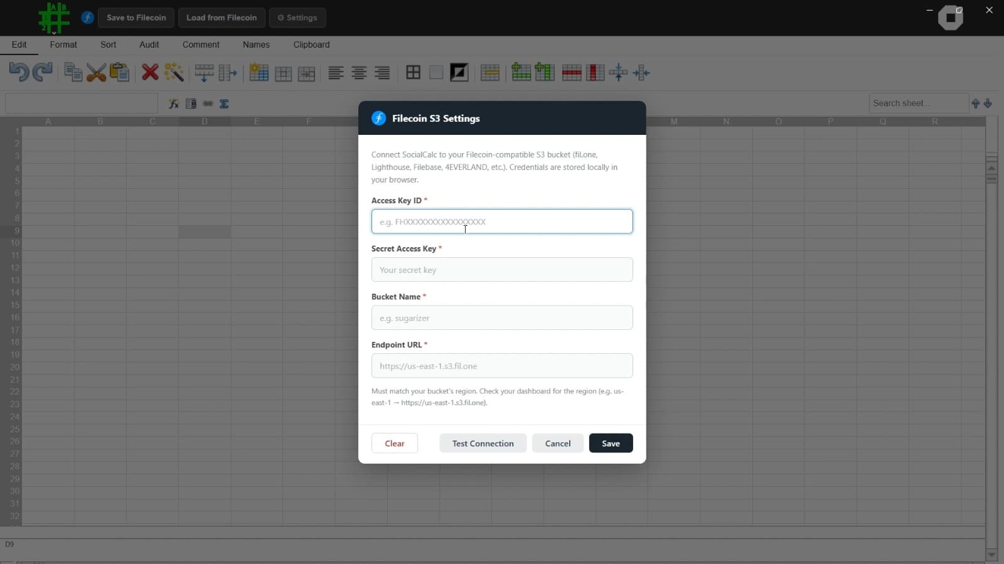This screenshot has width=1004, height=564.
Task: Click the Align Center icon
Action: click(x=359, y=73)
